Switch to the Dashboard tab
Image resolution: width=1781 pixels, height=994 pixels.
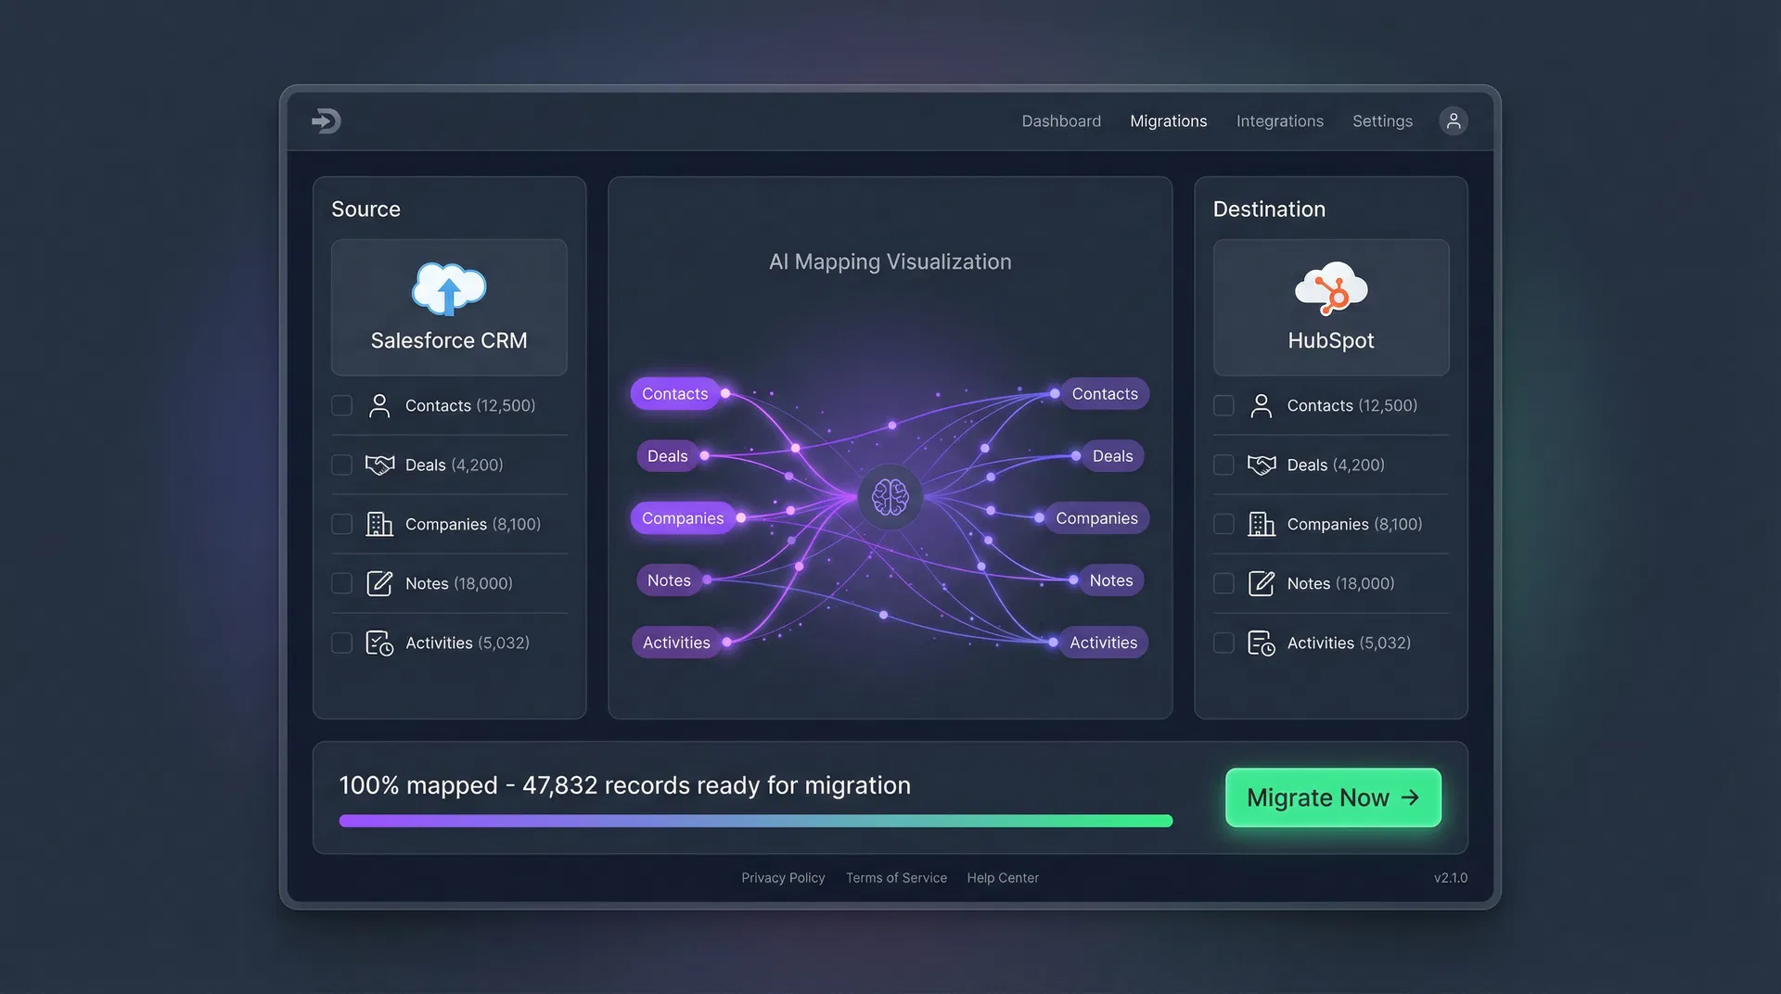click(1061, 121)
